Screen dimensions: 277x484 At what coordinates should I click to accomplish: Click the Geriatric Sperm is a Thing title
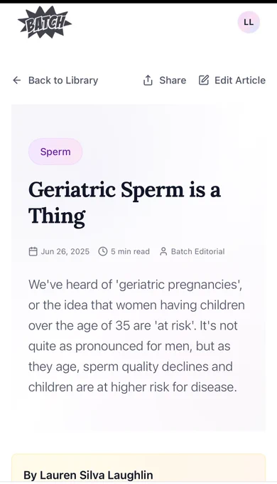click(124, 202)
